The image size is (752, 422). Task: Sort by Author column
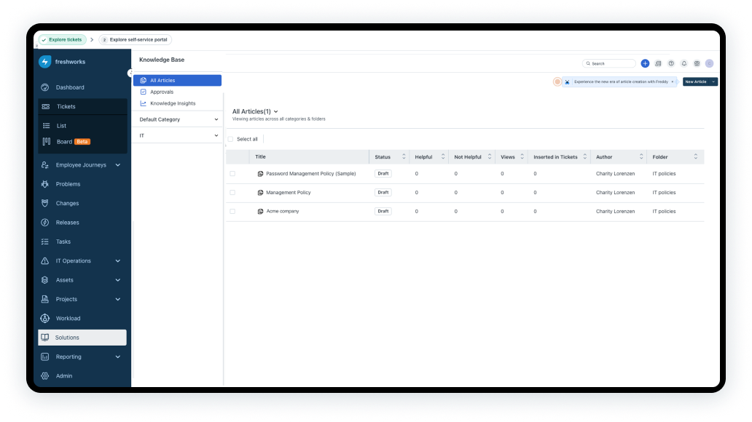coord(641,156)
